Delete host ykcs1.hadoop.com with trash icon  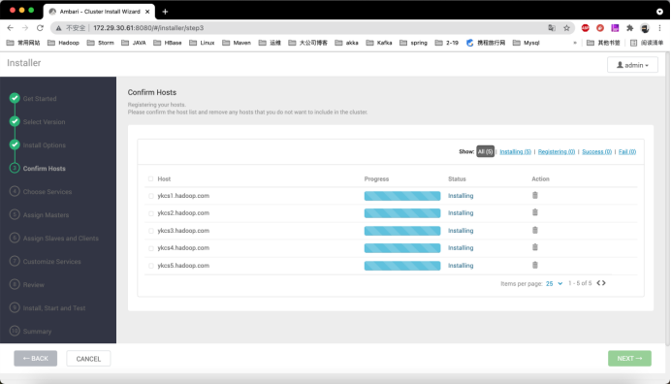tap(535, 195)
